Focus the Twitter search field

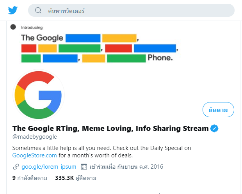click(131, 11)
